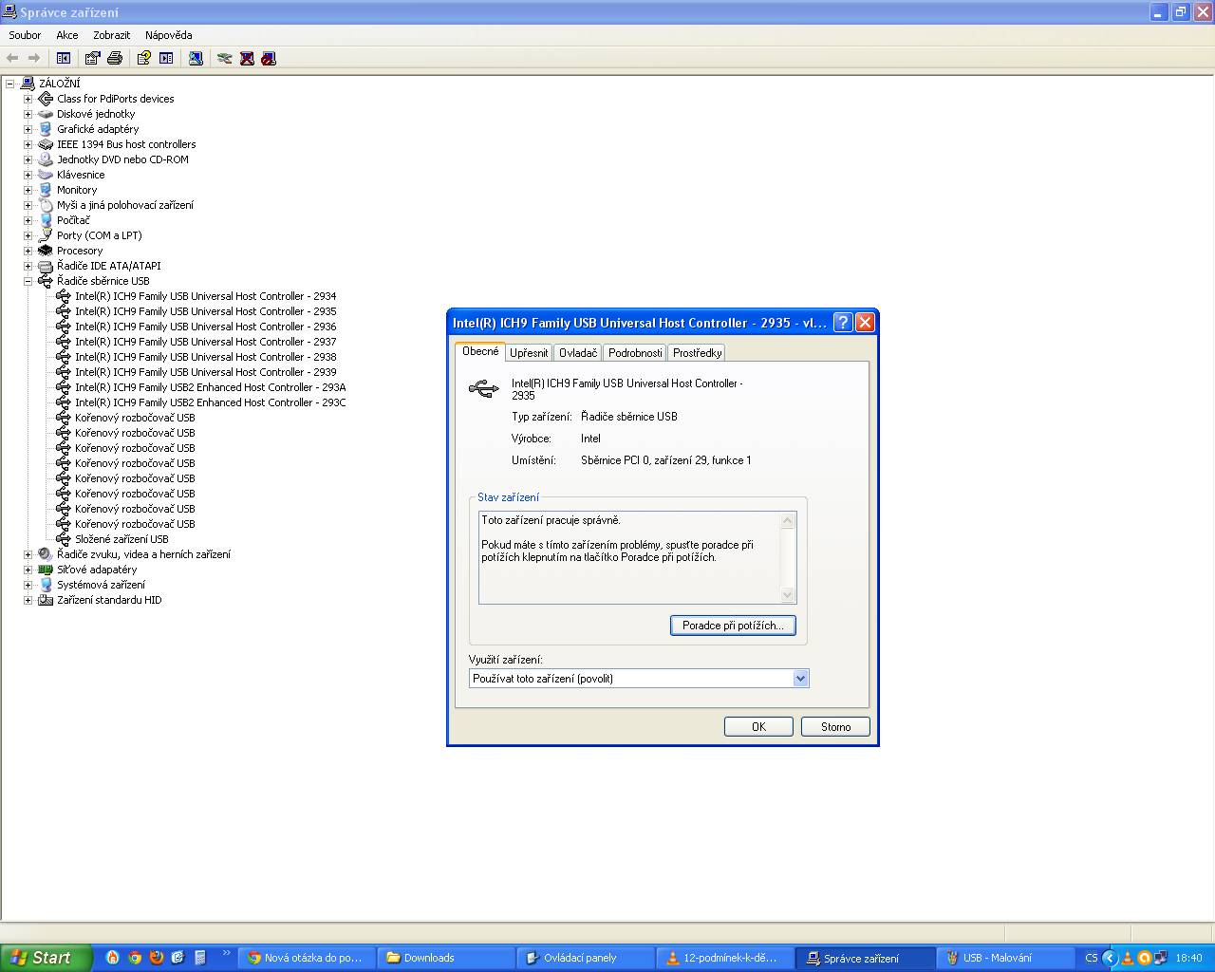Viewport: 1215px width, 972px height.
Task: Open the Zobrazit menu
Action: (112, 35)
